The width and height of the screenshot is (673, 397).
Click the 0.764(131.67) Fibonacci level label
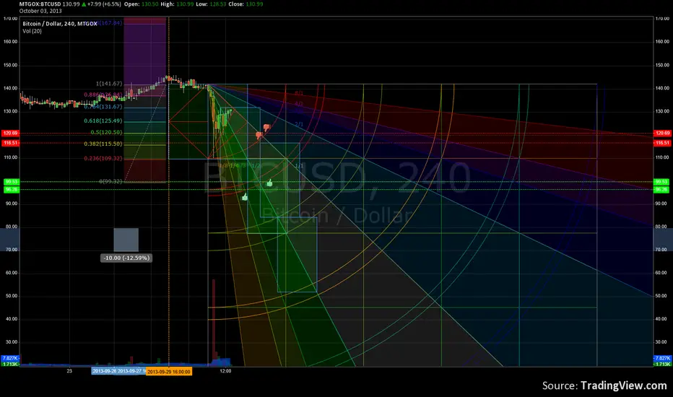(x=103, y=106)
